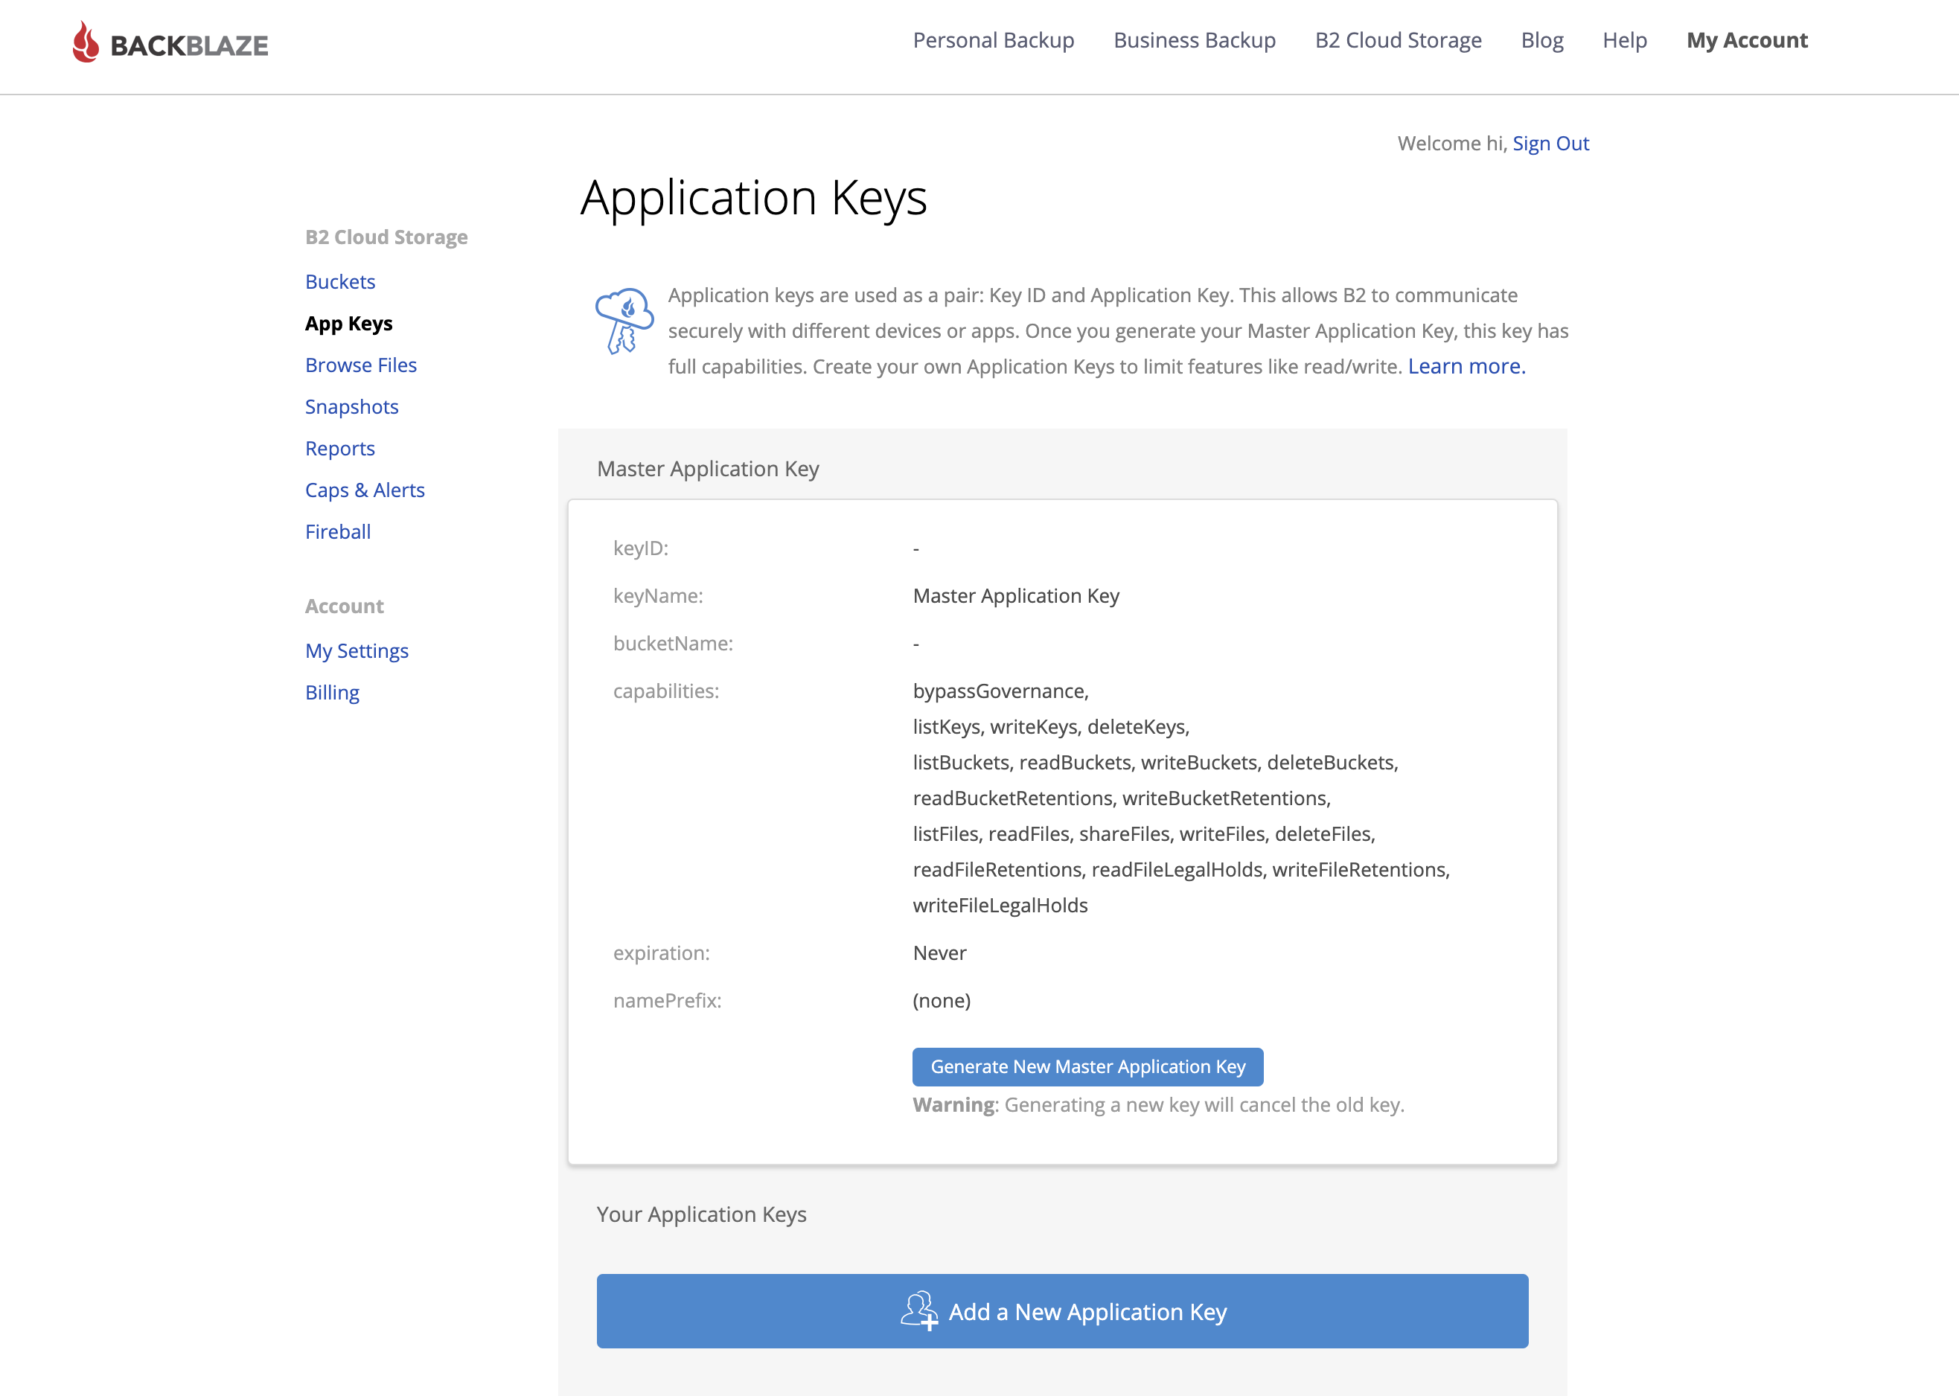1959x1396 pixels.
Task: Select My Account in header
Action: click(1747, 40)
